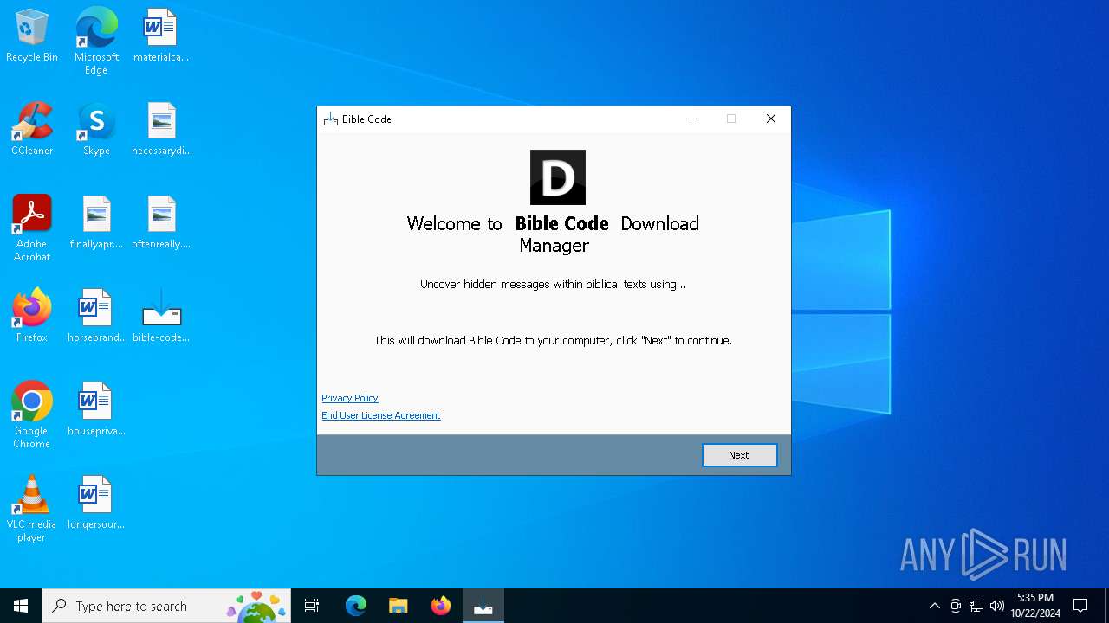Select the necessarydi... image file

pyautogui.click(x=161, y=130)
